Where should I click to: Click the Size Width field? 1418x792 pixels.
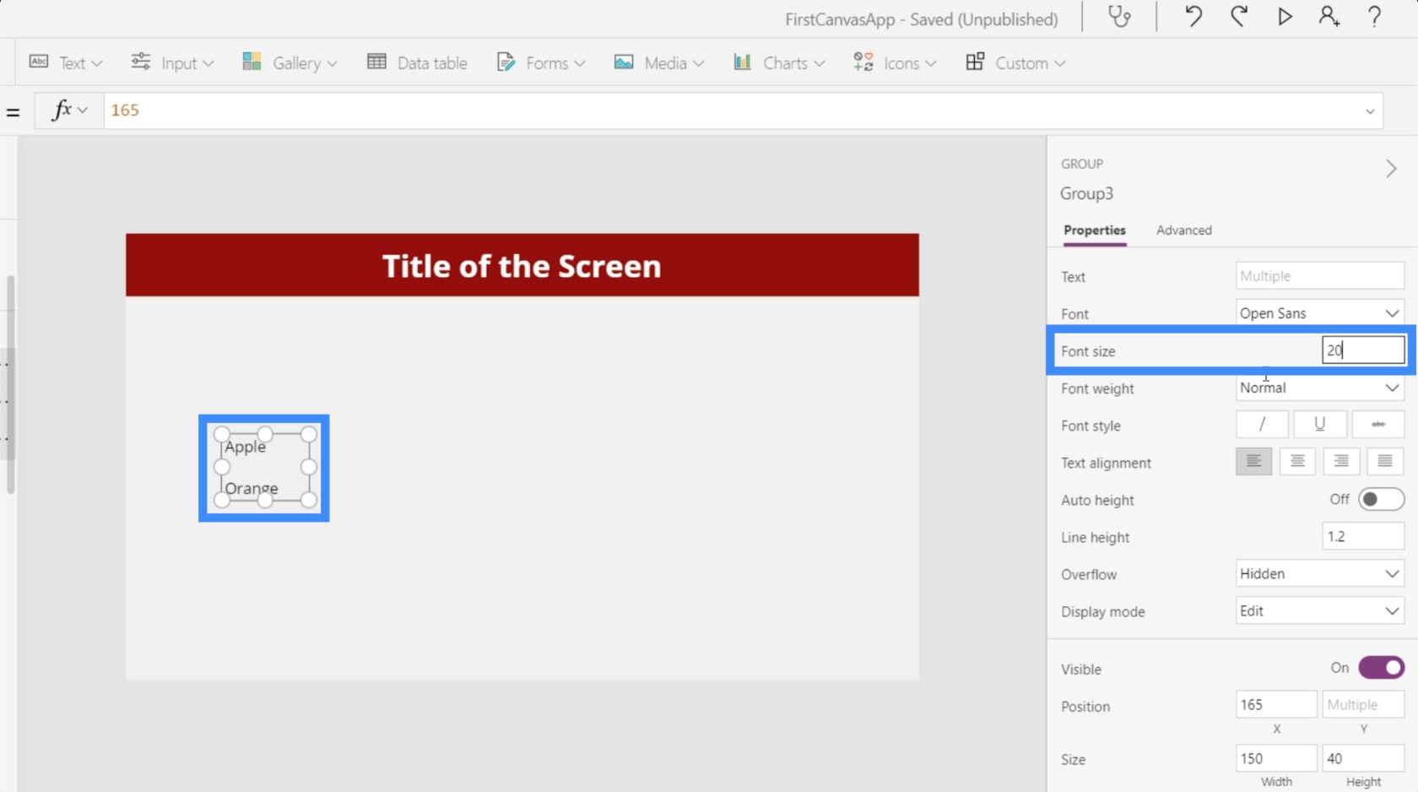tap(1276, 758)
